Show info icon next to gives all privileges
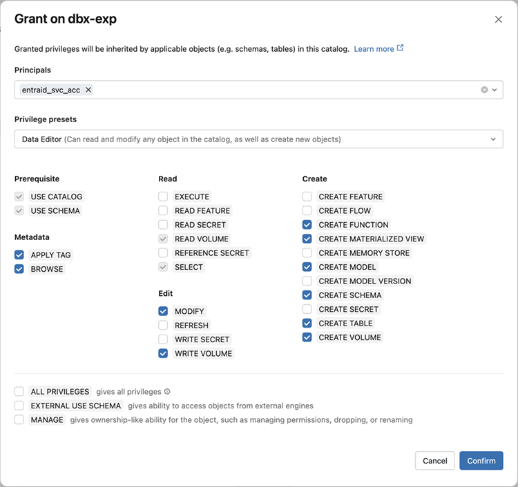 click(167, 392)
